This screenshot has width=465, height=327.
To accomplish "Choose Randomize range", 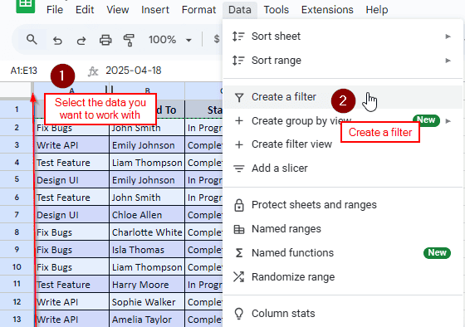I will (342, 277).
